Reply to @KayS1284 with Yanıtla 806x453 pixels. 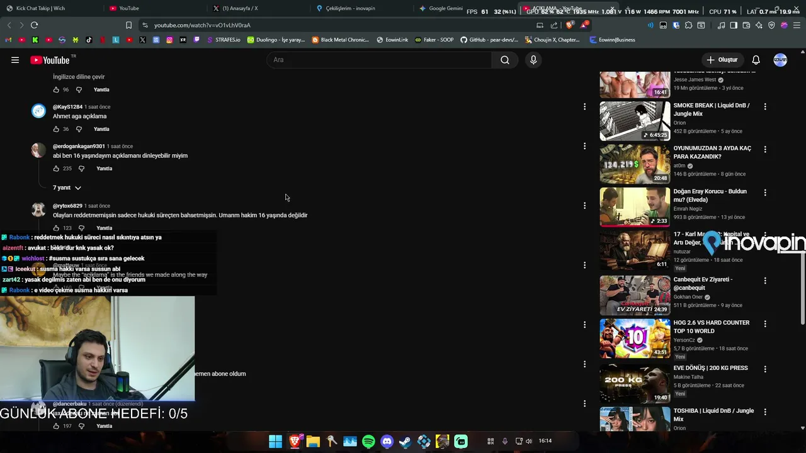101,129
